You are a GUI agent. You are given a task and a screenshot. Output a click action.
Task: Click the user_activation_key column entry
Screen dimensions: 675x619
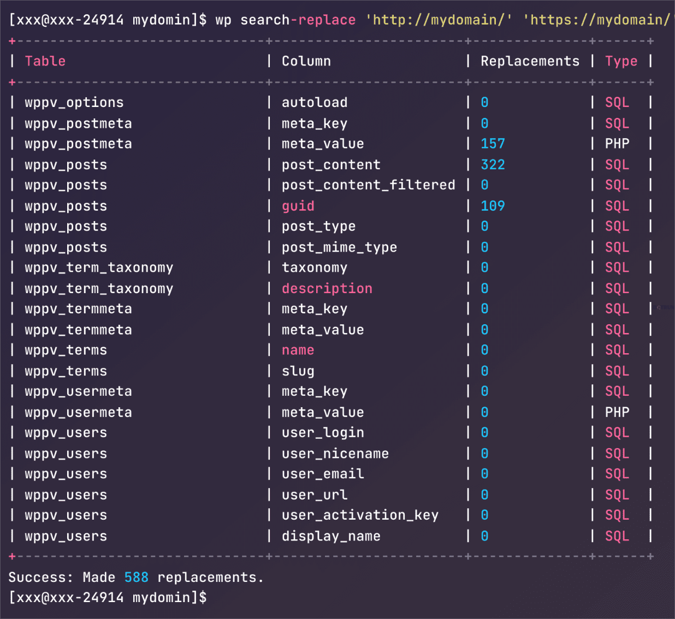(x=360, y=515)
